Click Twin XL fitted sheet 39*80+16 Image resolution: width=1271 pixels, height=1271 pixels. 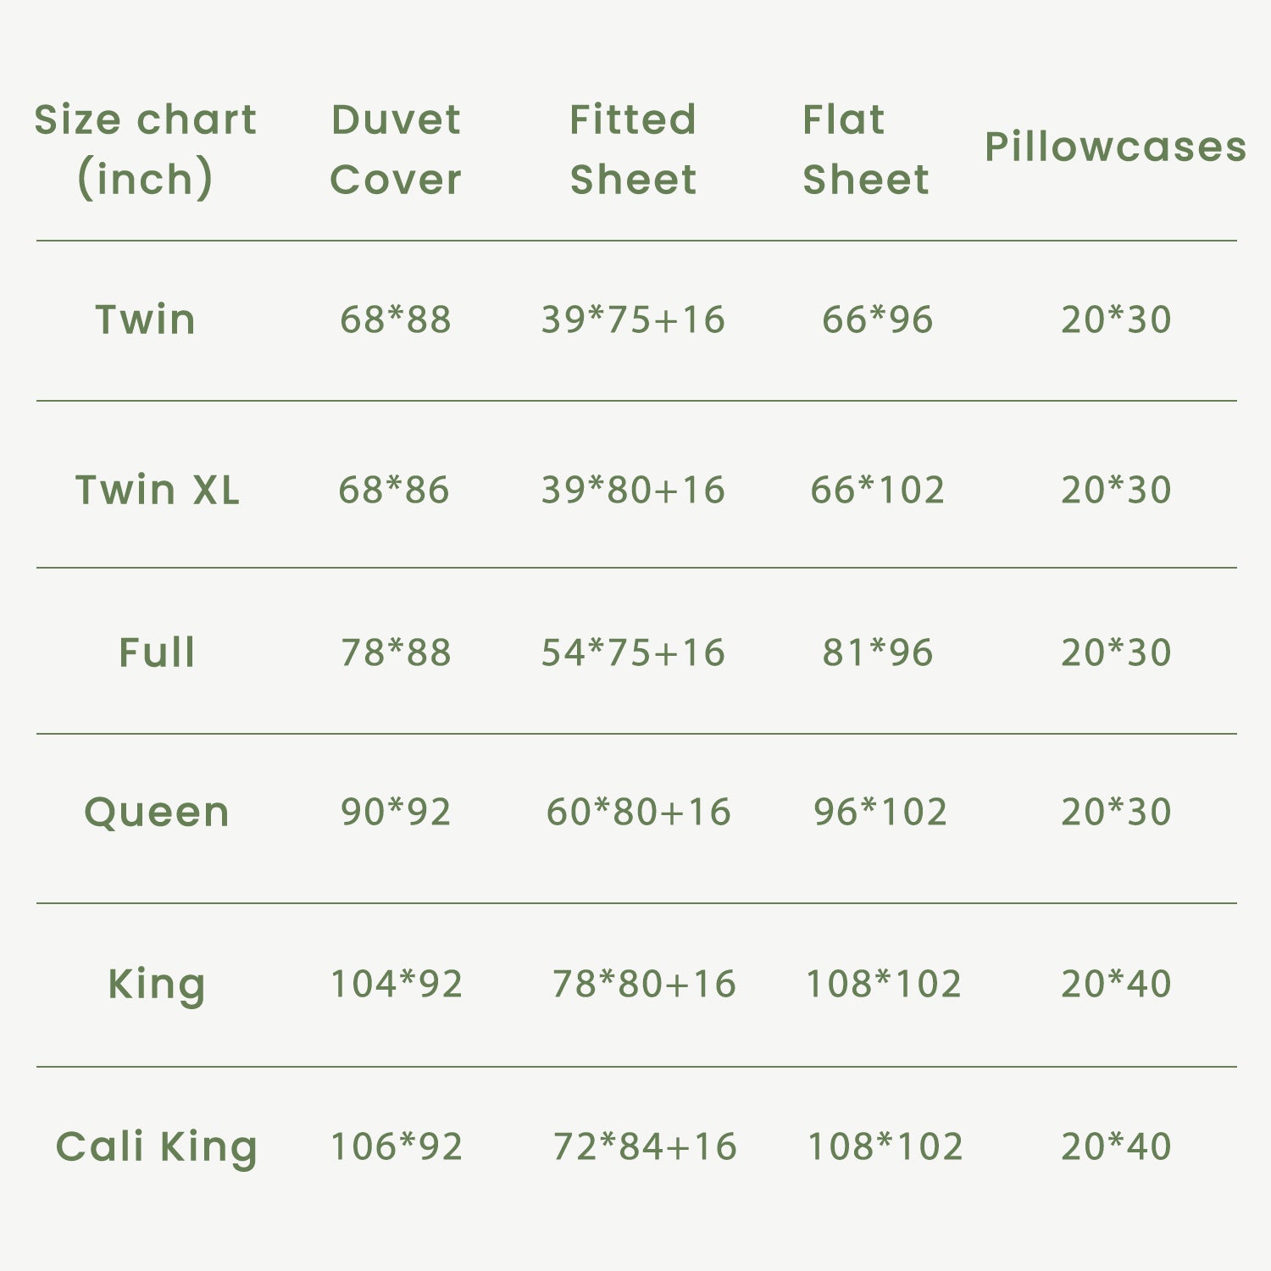click(633, 490)
